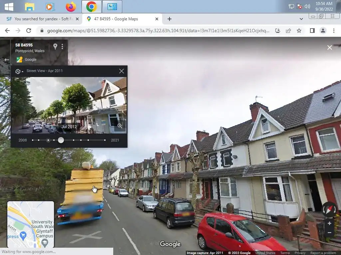
Task: Click the large timeline slider handle
Action: [61, 140]
